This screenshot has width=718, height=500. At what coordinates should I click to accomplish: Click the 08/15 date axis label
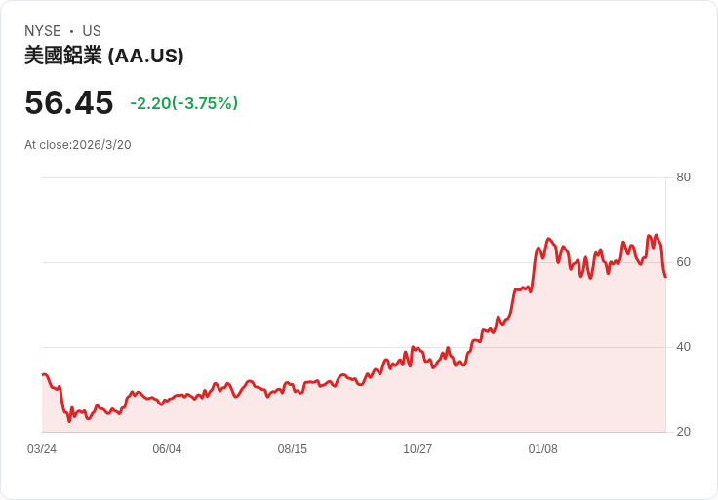click(x=292, y=449)
